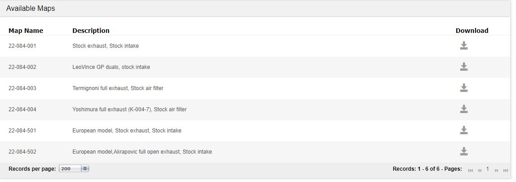Open the Records per page dropdown
Viewport: 516px width, 182px height.
pyautogui.click(x=71, y=169)
